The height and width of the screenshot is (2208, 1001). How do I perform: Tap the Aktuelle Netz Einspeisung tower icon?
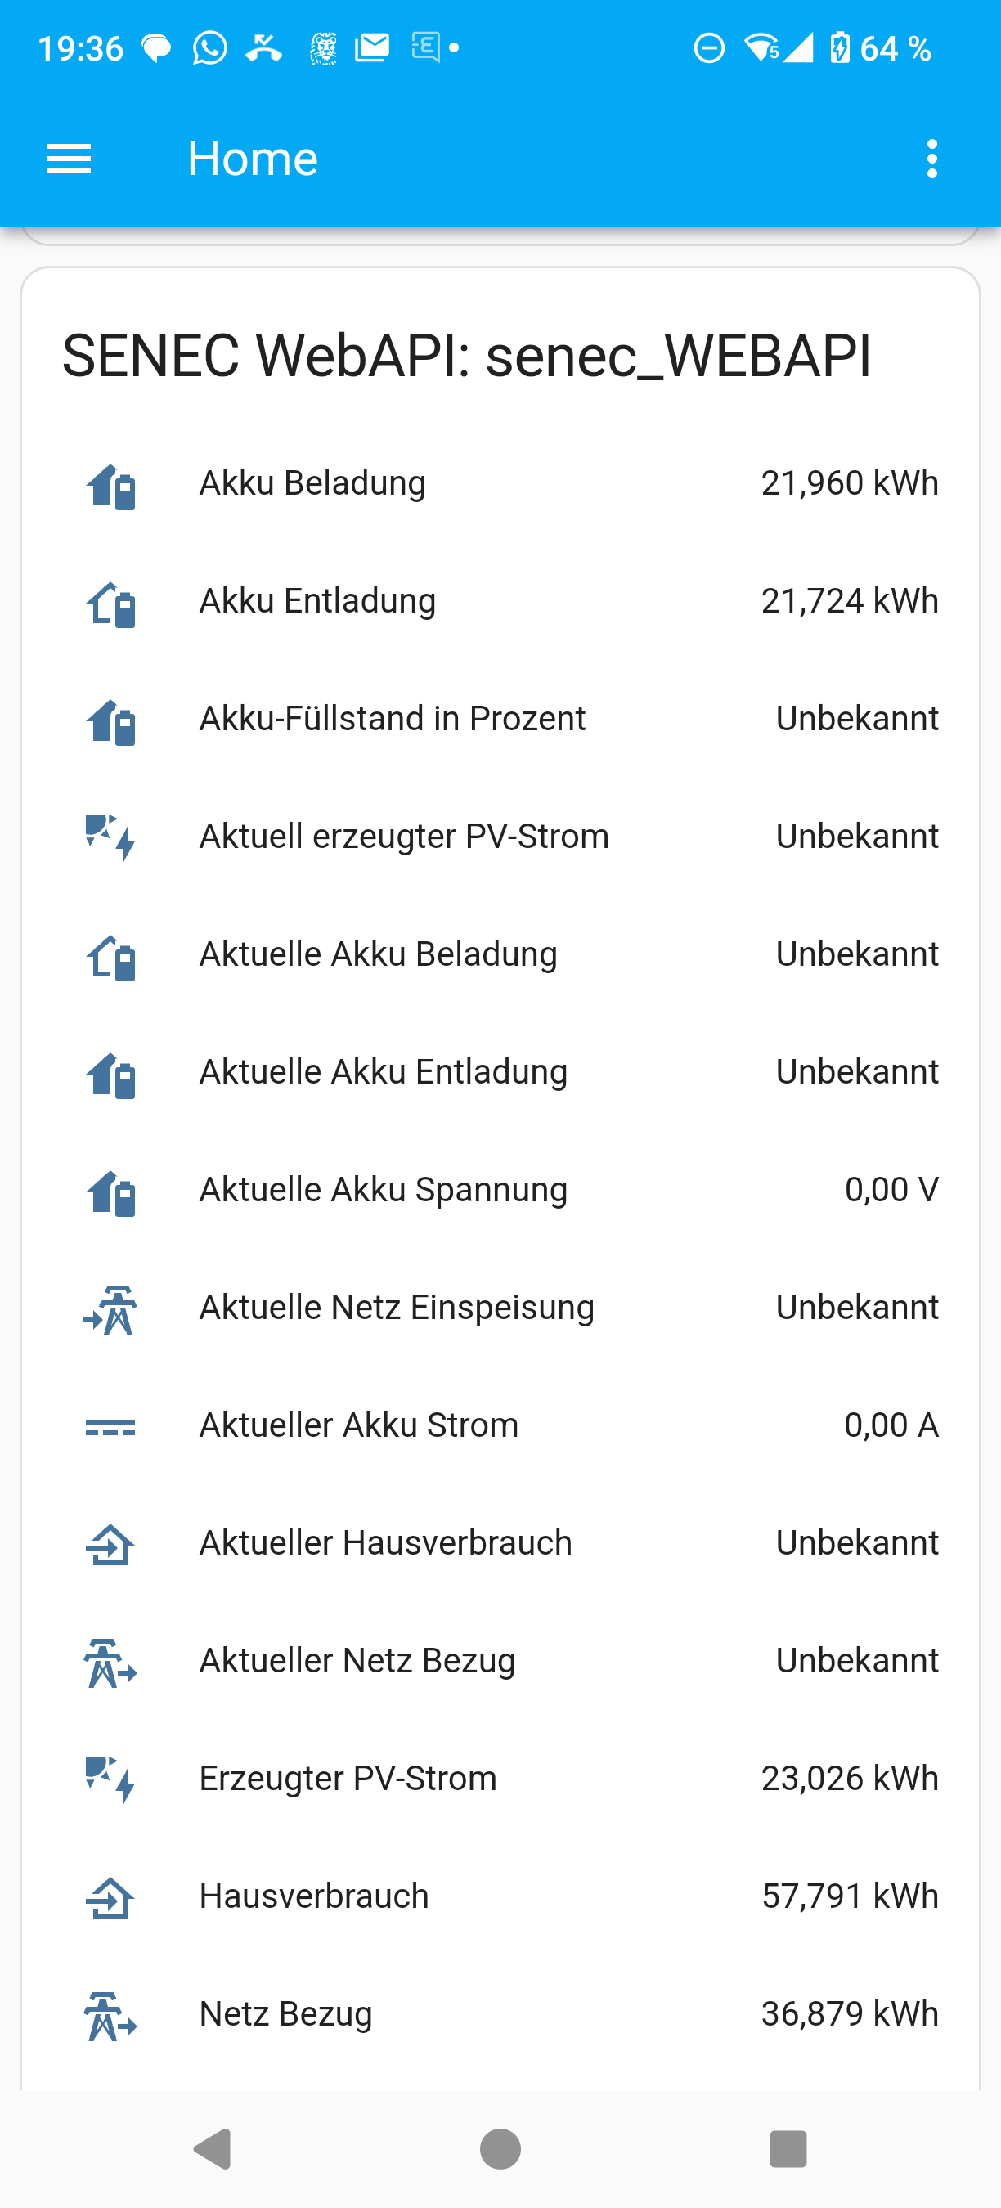click(110, 1309)
